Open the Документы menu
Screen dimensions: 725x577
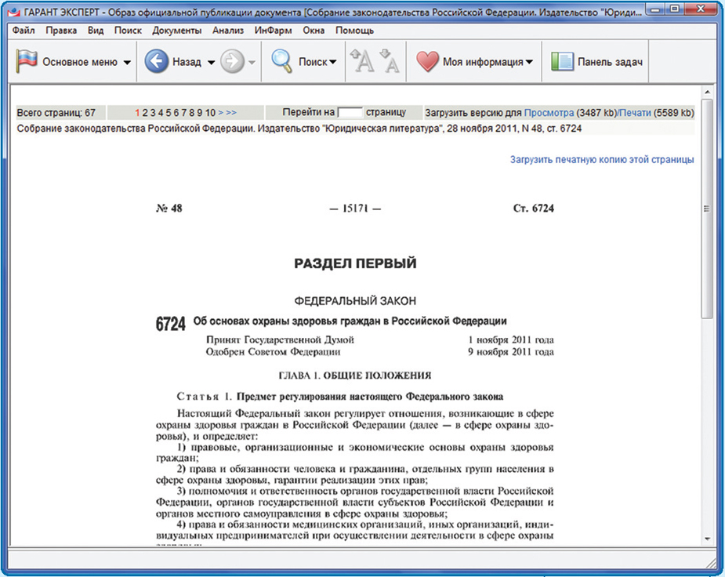tap(177, 31)
